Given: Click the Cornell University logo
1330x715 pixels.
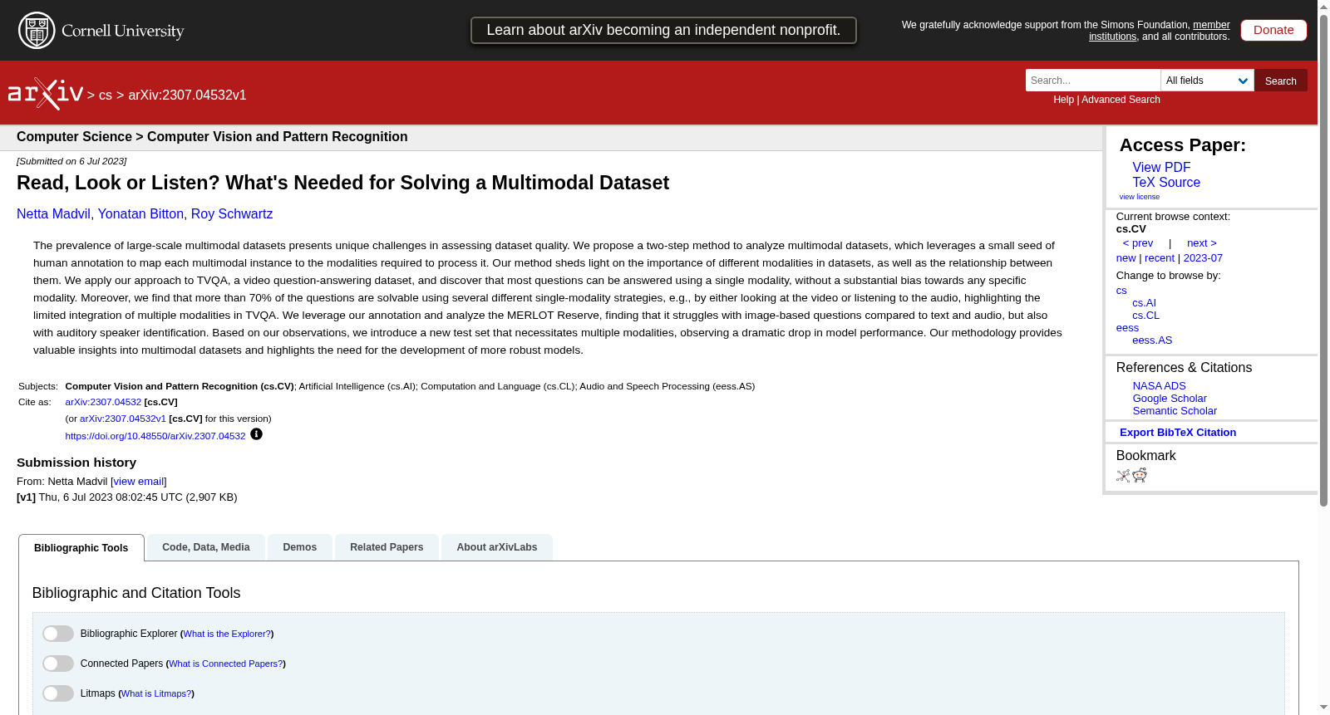Looking at the screenshot, I should [x=101, y=31].
